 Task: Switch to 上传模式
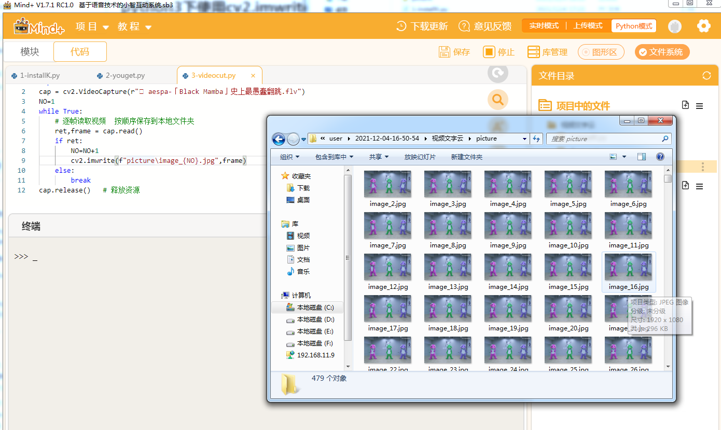(588, 26)
